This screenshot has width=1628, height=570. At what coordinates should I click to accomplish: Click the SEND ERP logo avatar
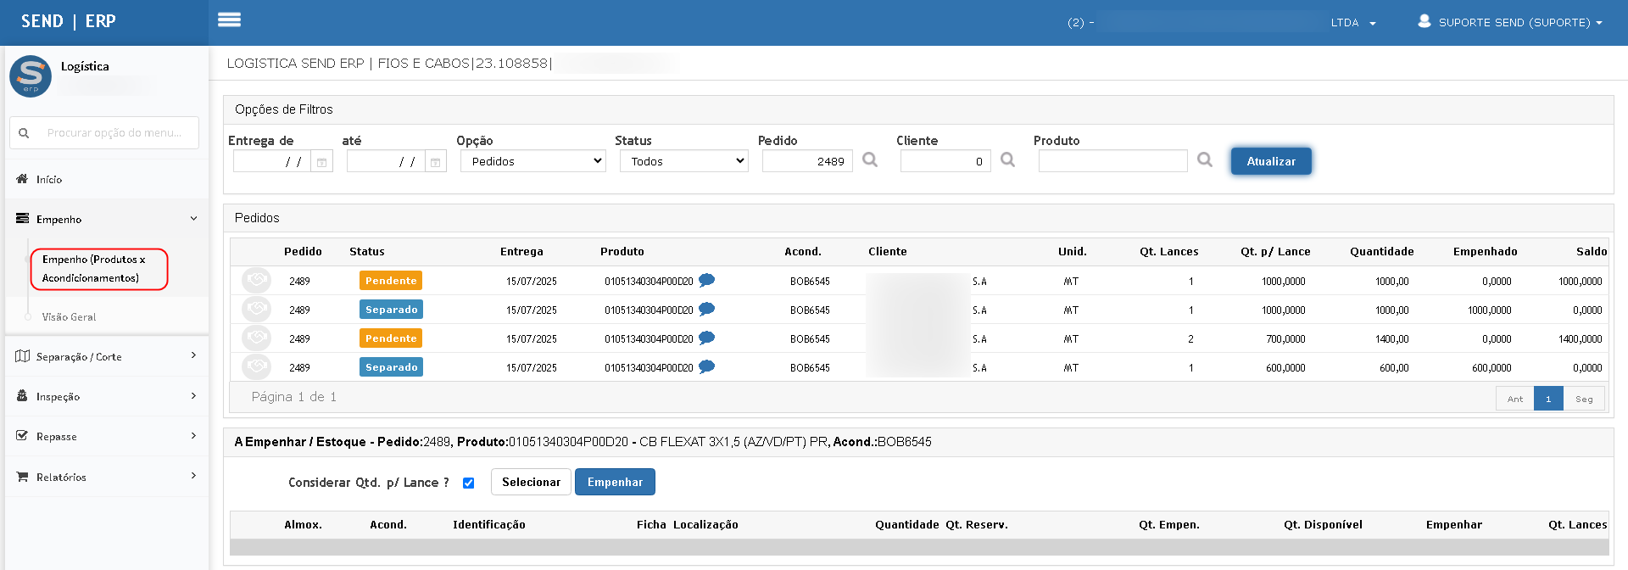pos(31,76)
